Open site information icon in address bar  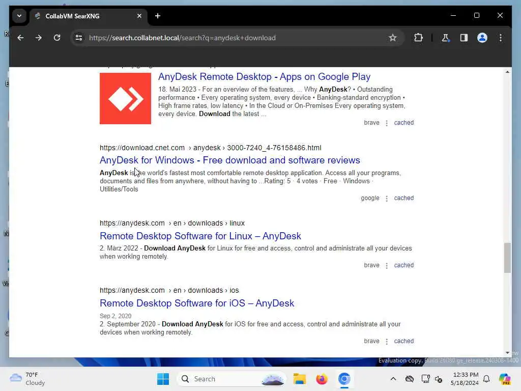(79, 38)
